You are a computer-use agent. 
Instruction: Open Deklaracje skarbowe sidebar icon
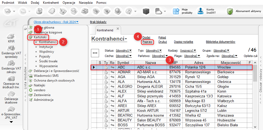pos(11,94)
